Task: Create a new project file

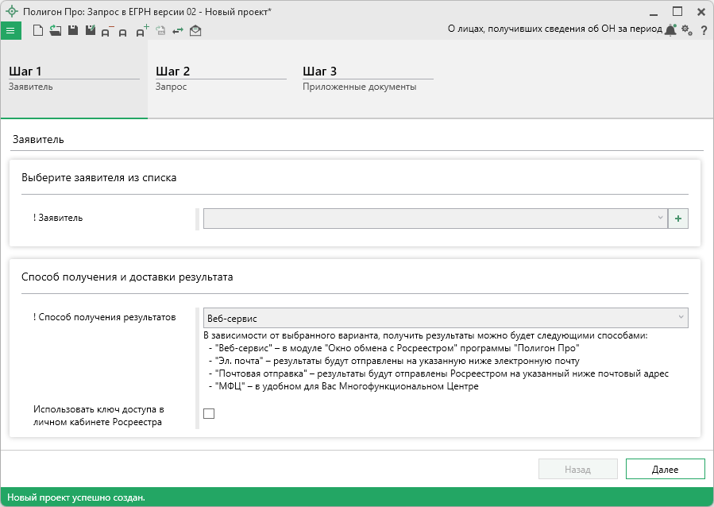Action: point(38,31)
